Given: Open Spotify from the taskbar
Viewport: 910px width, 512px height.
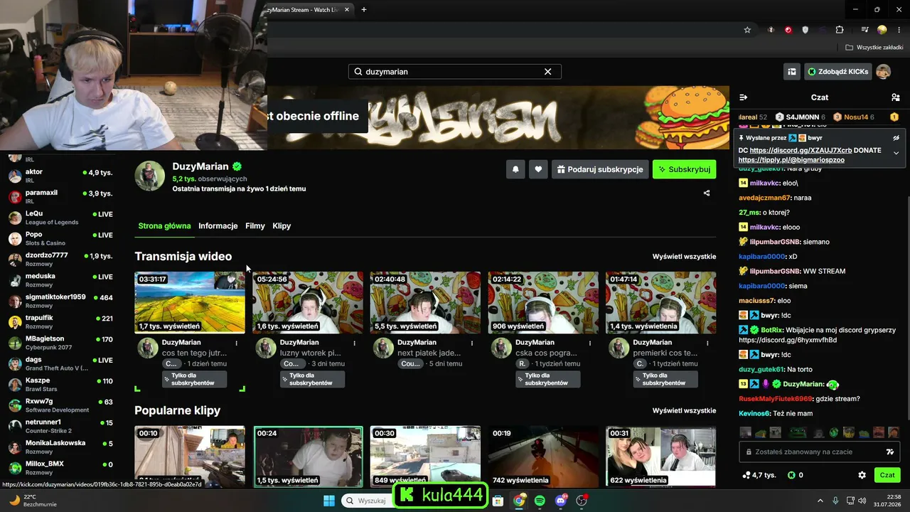Looking at the screenshot, I should coord(540,501).
